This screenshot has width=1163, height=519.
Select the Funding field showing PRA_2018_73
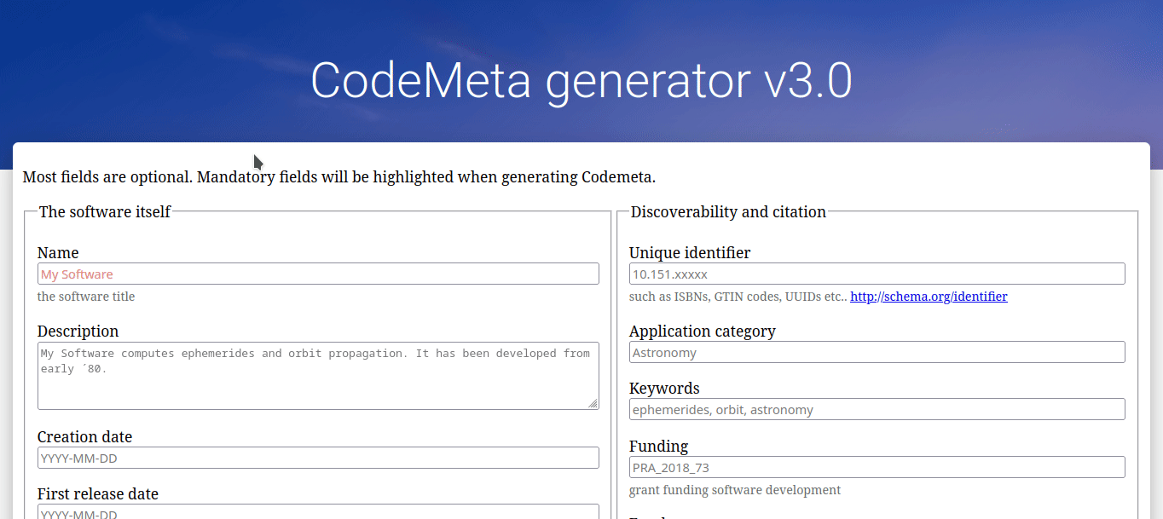(877, 467)
